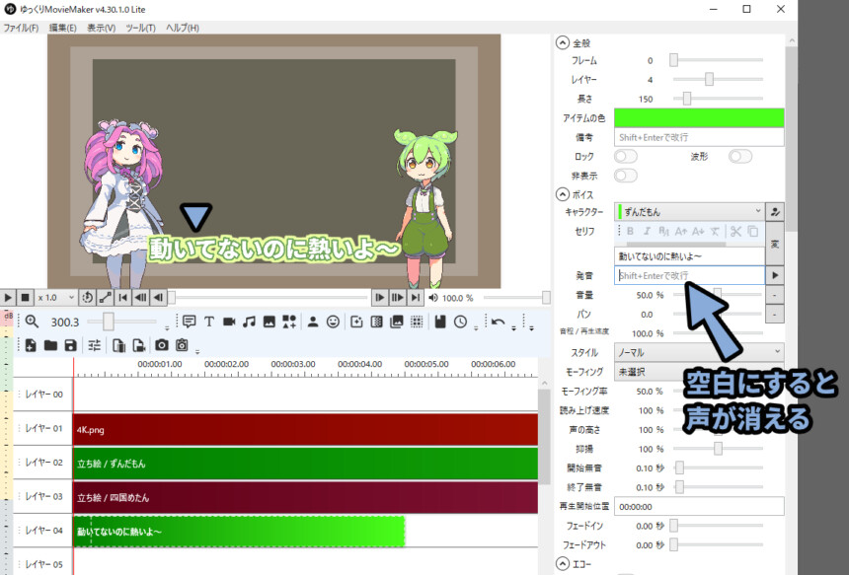This screenshot has height=575, width=849.
Task: Select the 動いてないのに熱いよ～ voice clip
Action: pyautogui.click(x=239, y=532)
